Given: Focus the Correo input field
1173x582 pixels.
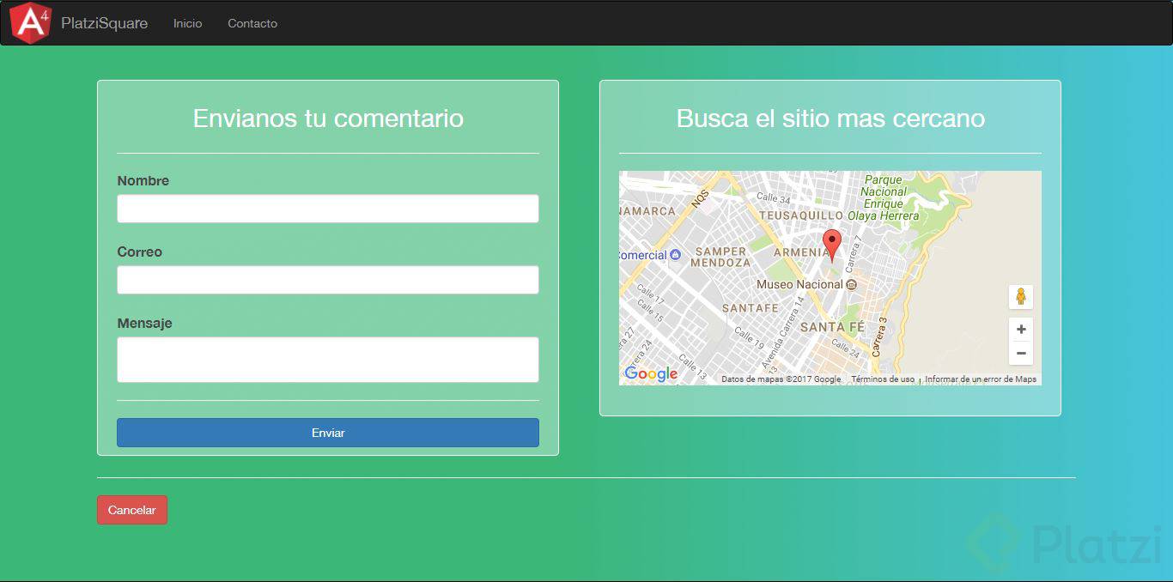Looking at the screenshot, I should click(x=328, y=280).
